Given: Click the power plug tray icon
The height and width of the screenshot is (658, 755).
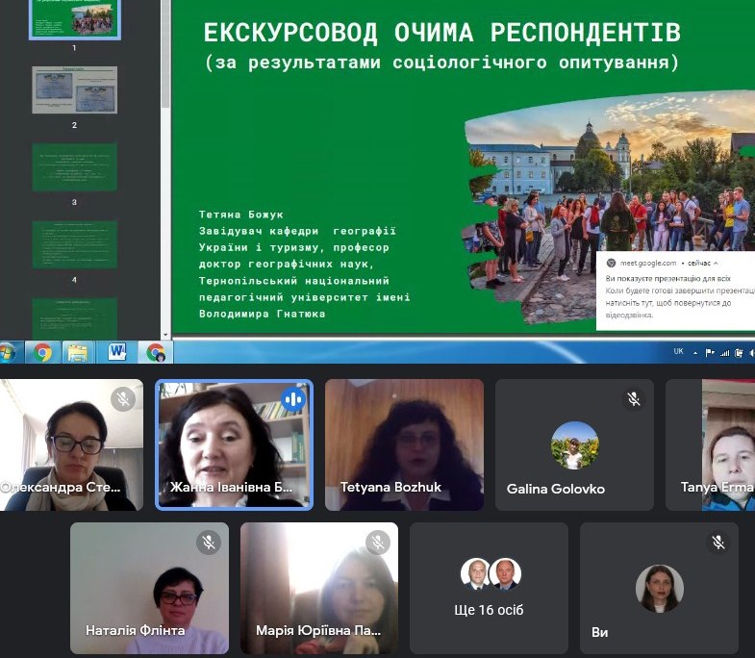Looking at the screenshot, I should pos(739,353).
